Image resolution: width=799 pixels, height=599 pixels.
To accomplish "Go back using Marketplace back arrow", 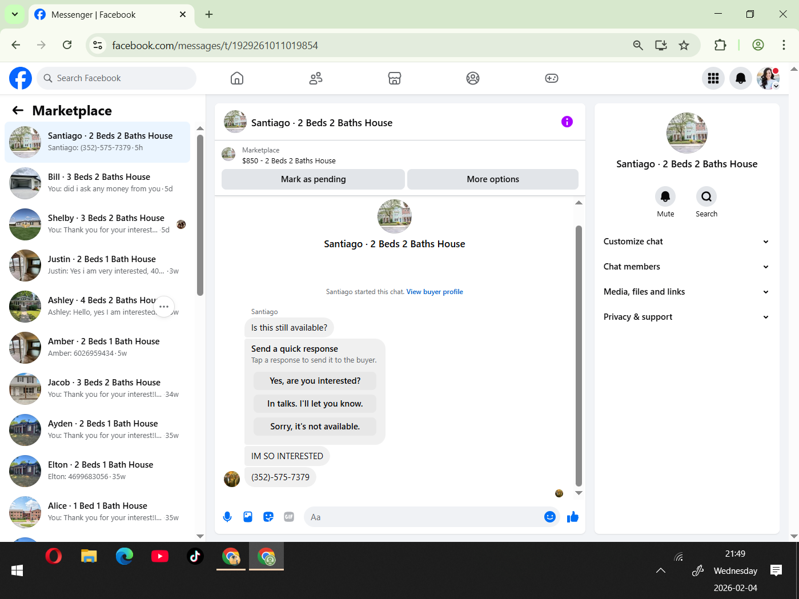I will click(x=18, y=111).
